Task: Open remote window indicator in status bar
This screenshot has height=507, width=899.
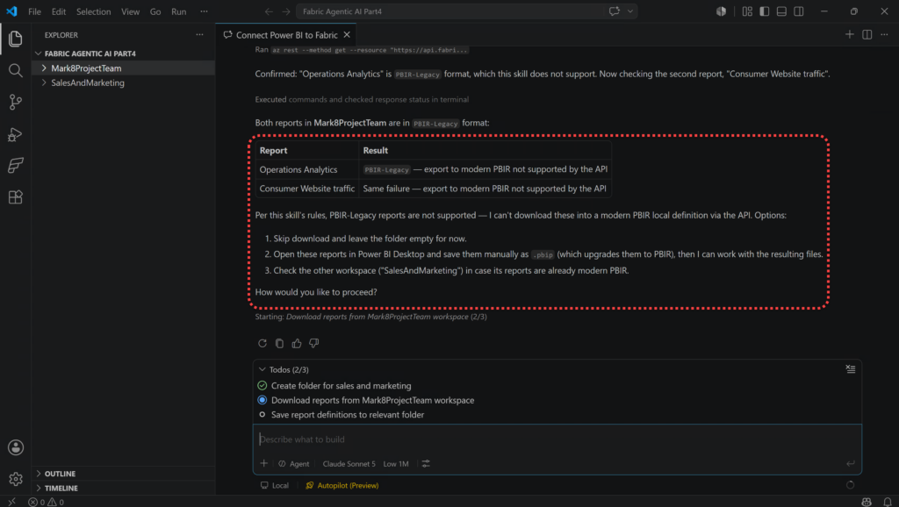Action: 11,502
